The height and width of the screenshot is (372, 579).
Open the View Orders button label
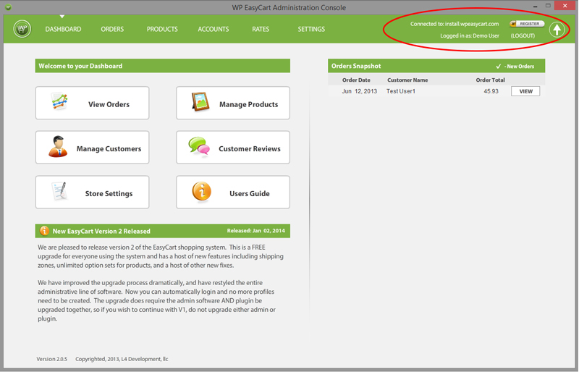(109, 104)
